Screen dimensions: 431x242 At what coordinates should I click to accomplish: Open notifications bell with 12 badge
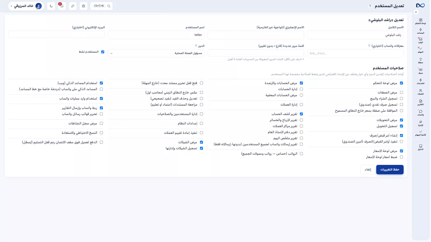pos(62,6)
